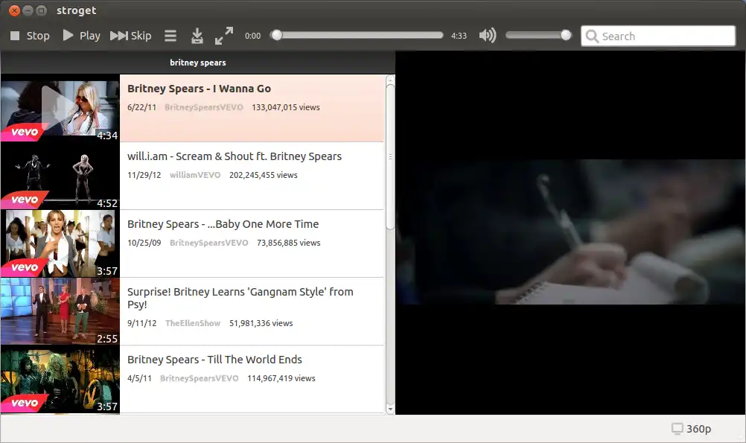The image size is (746, 443).
Task: Open the 360p quality selector
Action: click(692, 429)
